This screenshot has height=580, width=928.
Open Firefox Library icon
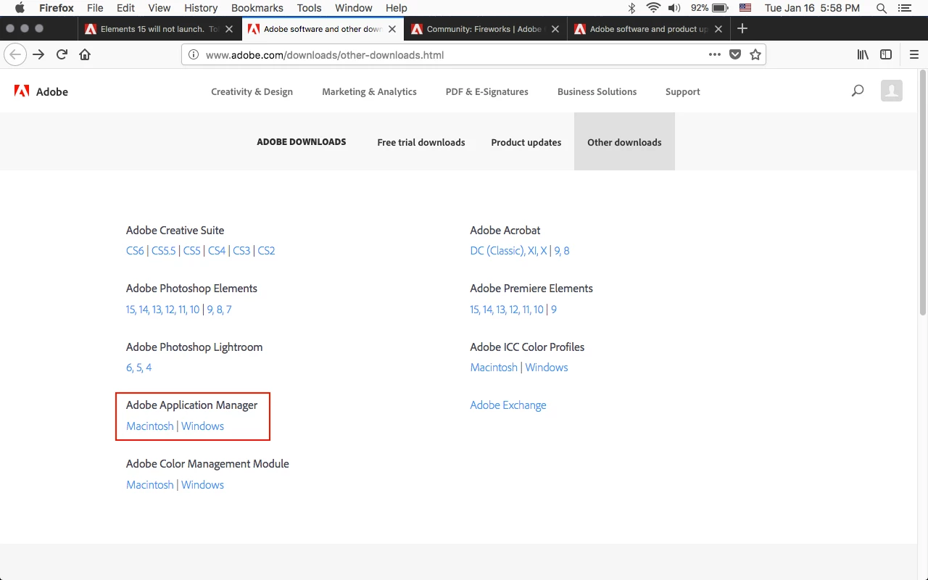(x=863, y=54)
